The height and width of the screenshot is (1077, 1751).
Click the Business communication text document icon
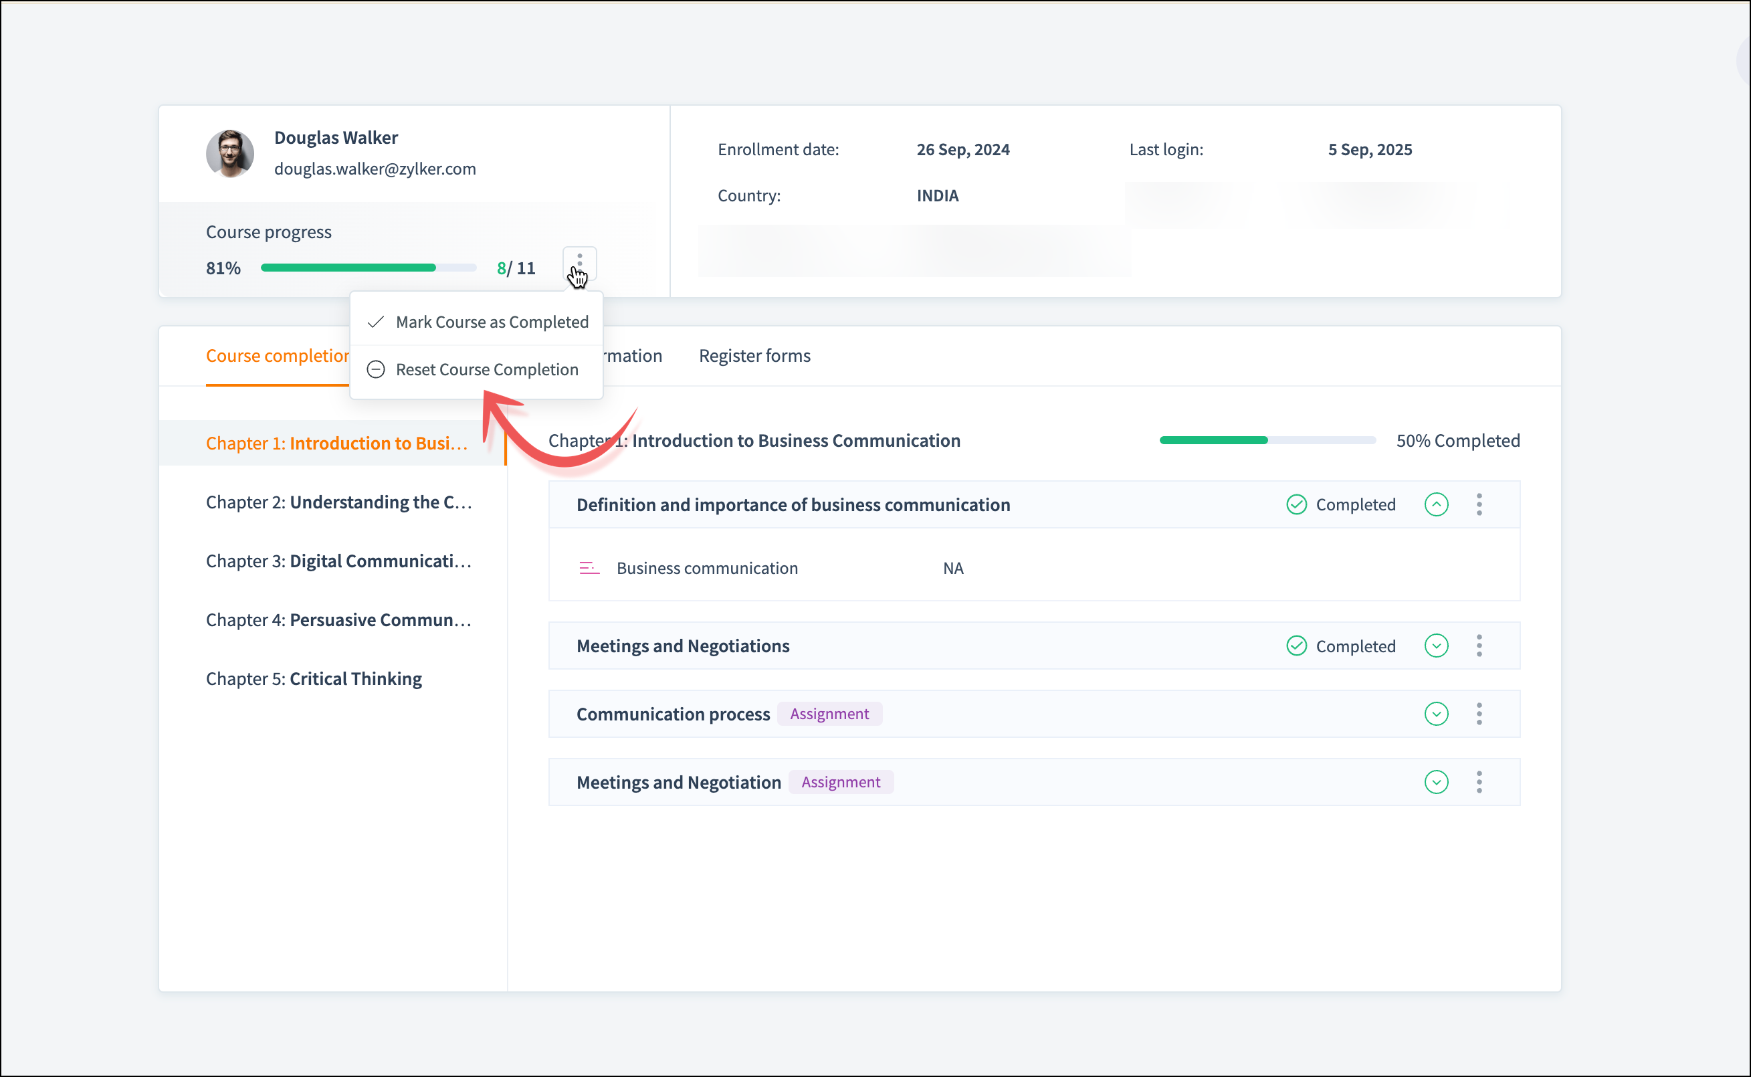point(589,569)
